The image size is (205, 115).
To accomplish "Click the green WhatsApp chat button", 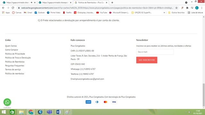I will click(x=7, y=102).
